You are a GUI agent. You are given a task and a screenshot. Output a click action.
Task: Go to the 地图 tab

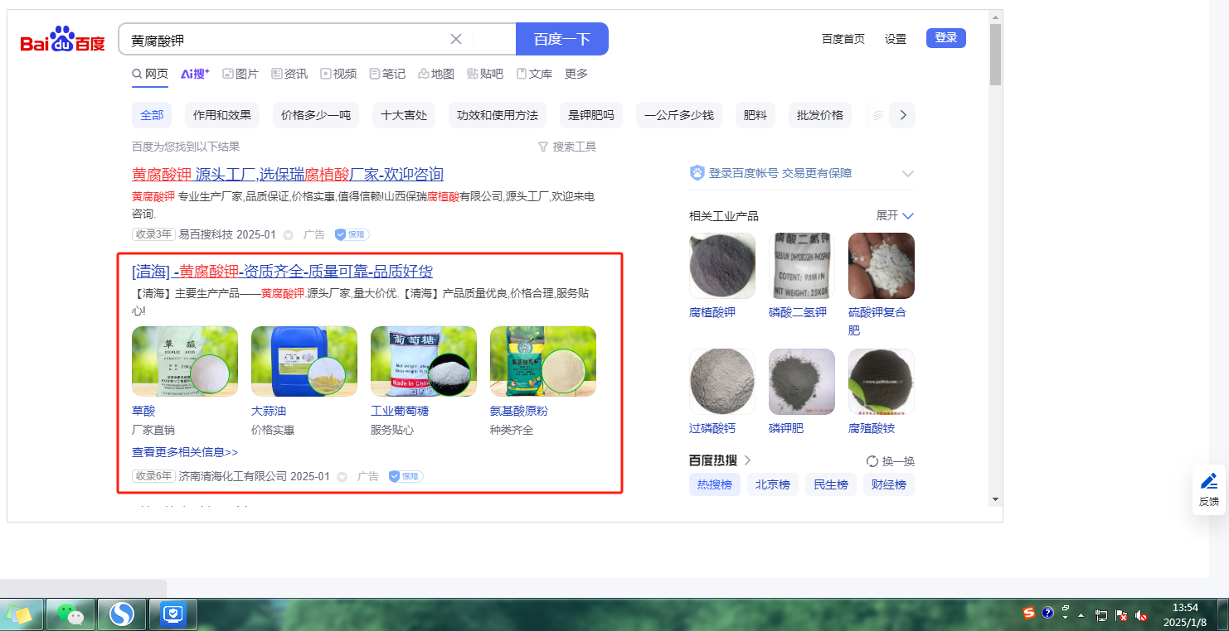pyautogui.click(x=436, y=74)
